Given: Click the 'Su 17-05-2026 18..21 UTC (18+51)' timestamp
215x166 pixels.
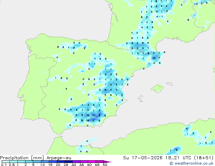Looking at the screenshot, I should (168, 158).
